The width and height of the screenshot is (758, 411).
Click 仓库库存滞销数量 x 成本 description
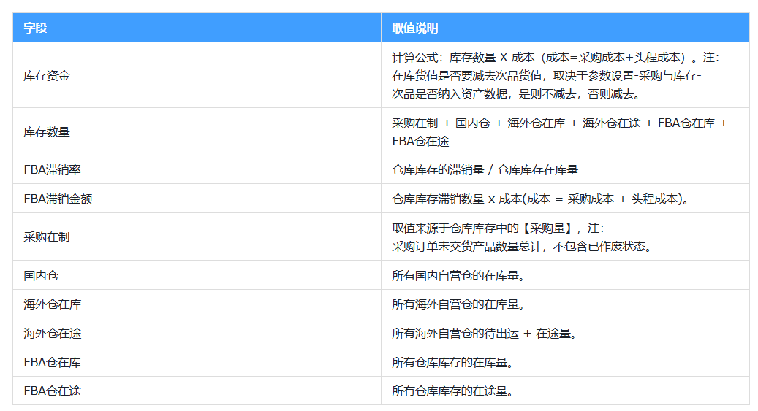click(x=540, y=199)
